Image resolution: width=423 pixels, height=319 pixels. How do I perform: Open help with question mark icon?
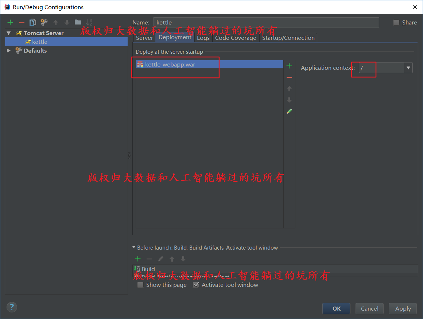pyautogui.click(x=12, y=307)
